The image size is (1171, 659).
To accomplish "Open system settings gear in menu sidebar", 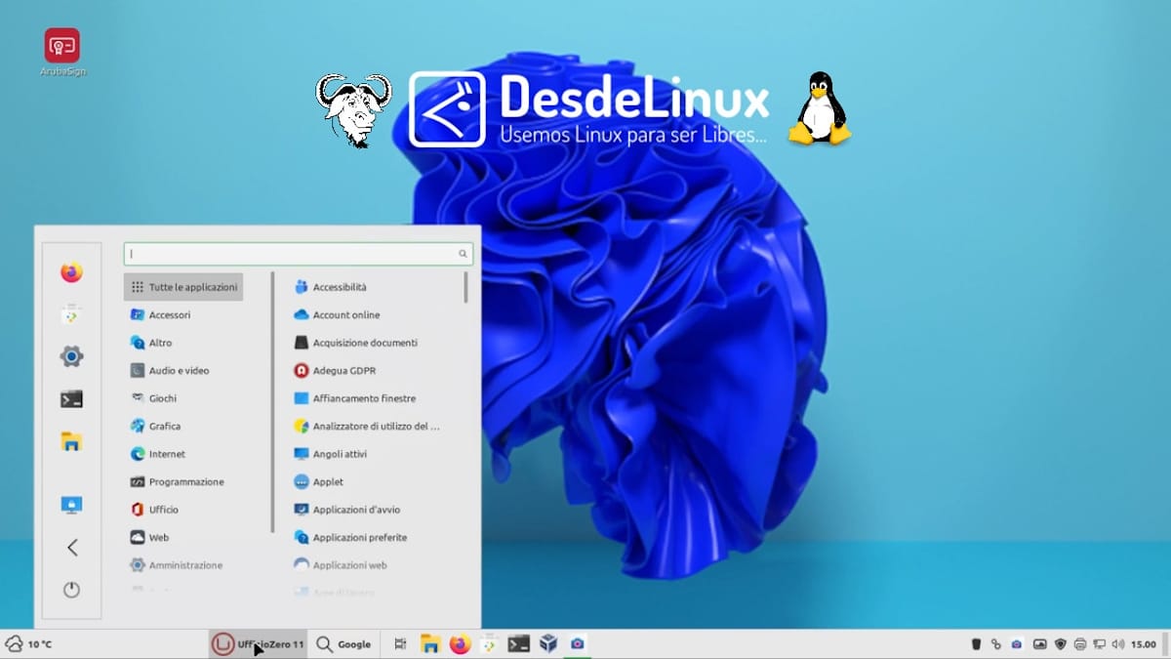I will (71, 356).
